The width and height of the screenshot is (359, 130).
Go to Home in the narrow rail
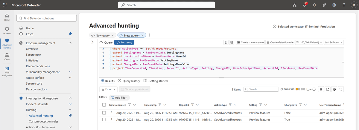click(x=7, y=17)
